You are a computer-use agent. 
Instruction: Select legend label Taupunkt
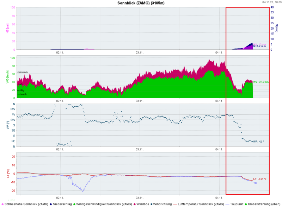point(237,204)
